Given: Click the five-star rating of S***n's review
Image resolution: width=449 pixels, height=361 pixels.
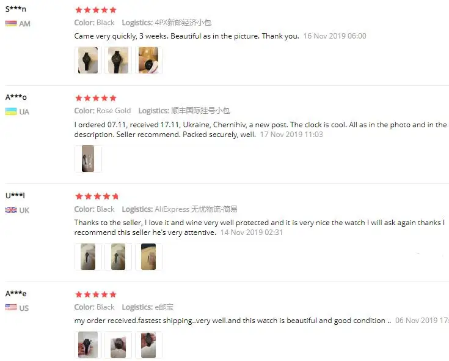Looking at the screenshot, I should [x=96, y=10].
